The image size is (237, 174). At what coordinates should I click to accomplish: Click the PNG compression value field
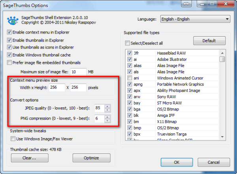pyautogui.click(x=99, y=119)
